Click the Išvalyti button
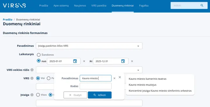The height and width of the screenshot is (107, 210). pyautogui.click(x=76, y=95)
